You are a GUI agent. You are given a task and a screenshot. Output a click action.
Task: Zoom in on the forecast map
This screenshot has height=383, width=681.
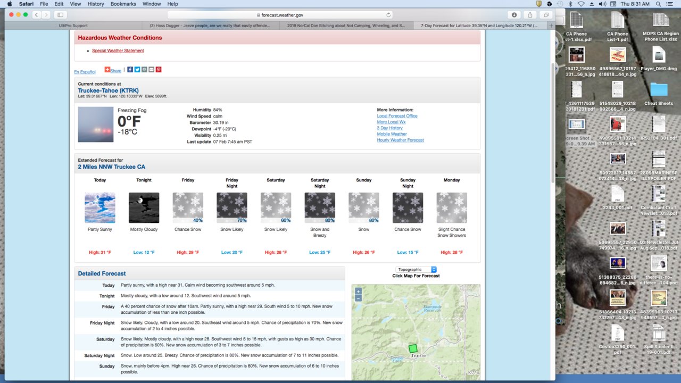[358, 291]
